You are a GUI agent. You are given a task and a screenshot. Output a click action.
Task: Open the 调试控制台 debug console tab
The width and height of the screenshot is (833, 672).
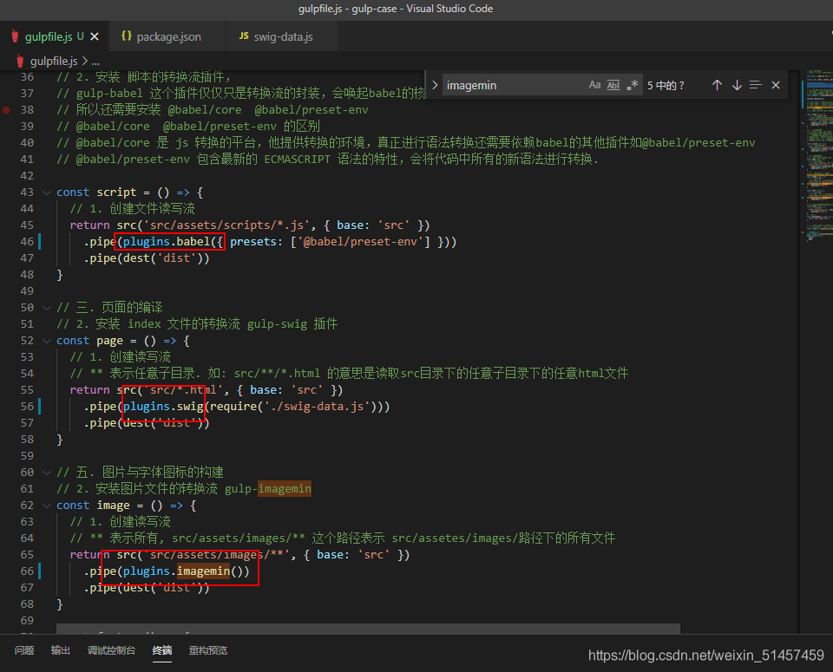tap(111, 650)
